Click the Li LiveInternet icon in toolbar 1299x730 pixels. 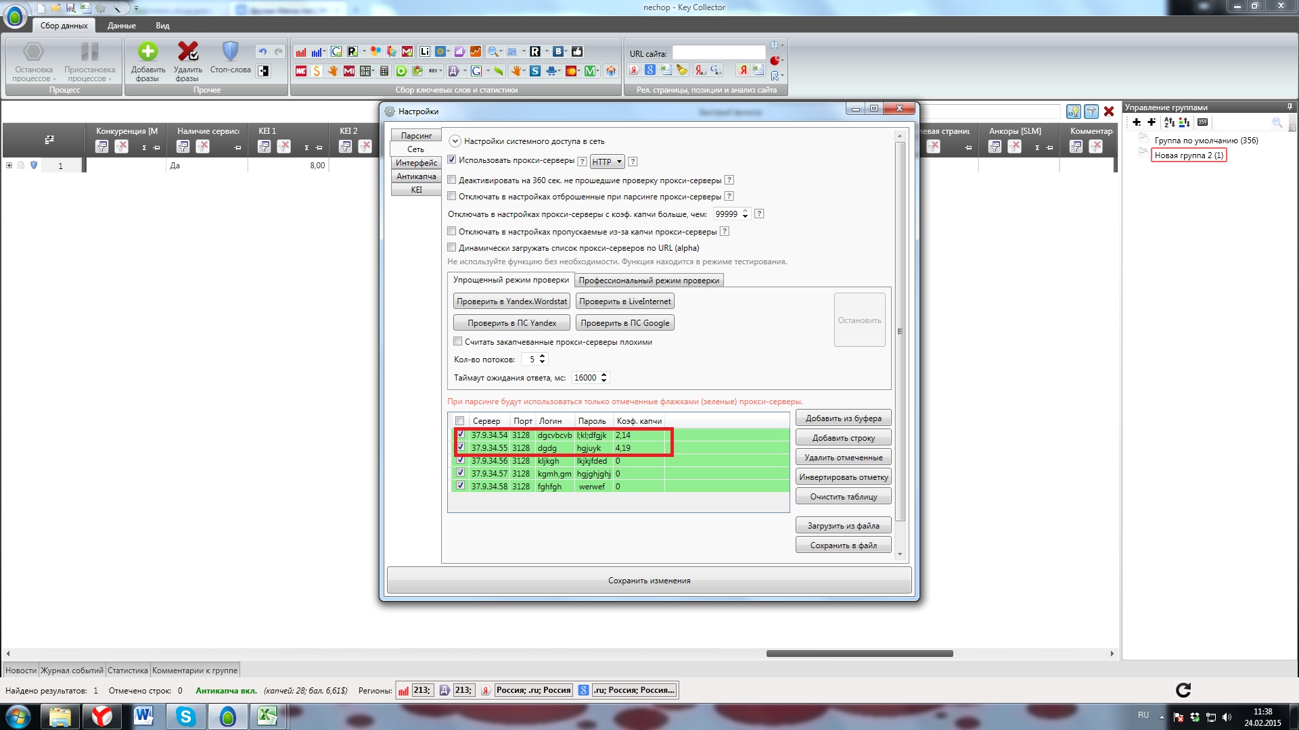pos(425,51)
